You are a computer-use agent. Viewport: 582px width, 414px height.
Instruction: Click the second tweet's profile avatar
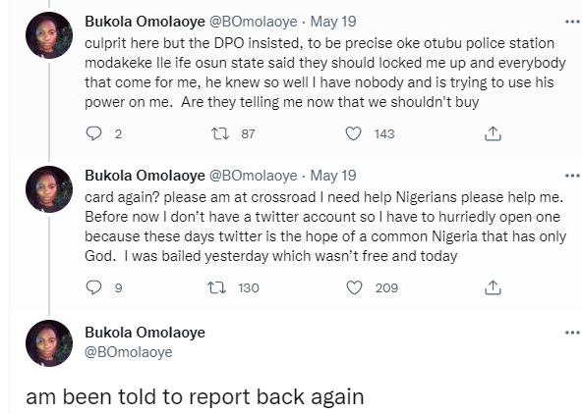49,189
